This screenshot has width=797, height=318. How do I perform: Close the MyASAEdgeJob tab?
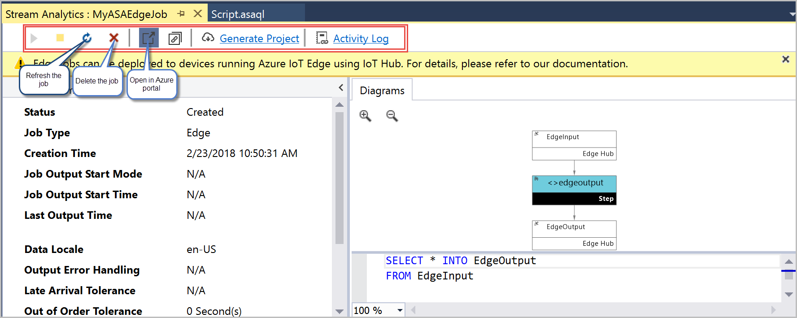coord(197,14)
